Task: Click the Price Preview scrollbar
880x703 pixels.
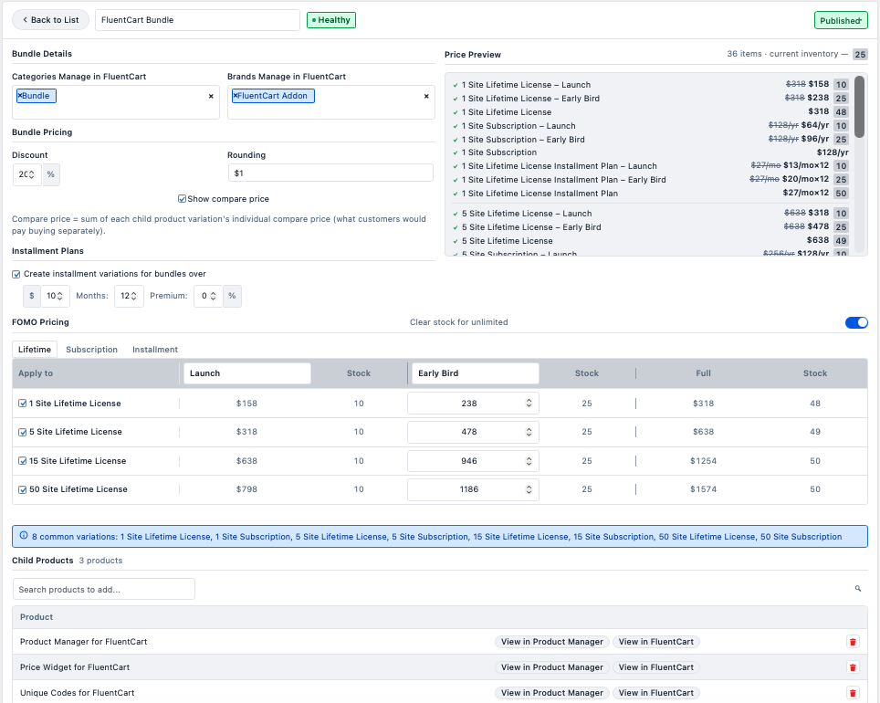Action: [859, 107]
